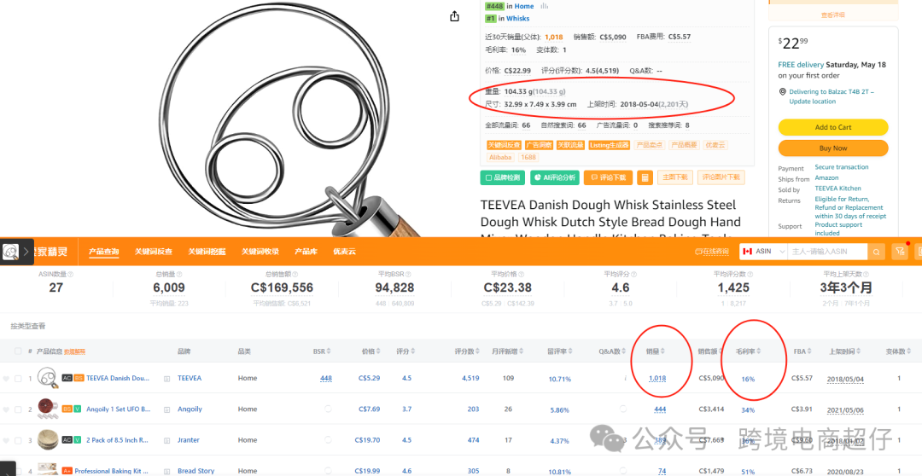
Task: Click the heart icon on the Angoily row
Action: tap(6, 409)
